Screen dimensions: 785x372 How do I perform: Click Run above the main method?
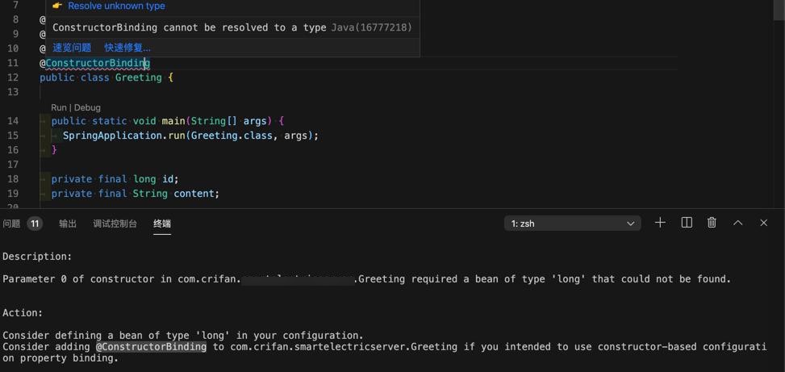tap(59, 107)
